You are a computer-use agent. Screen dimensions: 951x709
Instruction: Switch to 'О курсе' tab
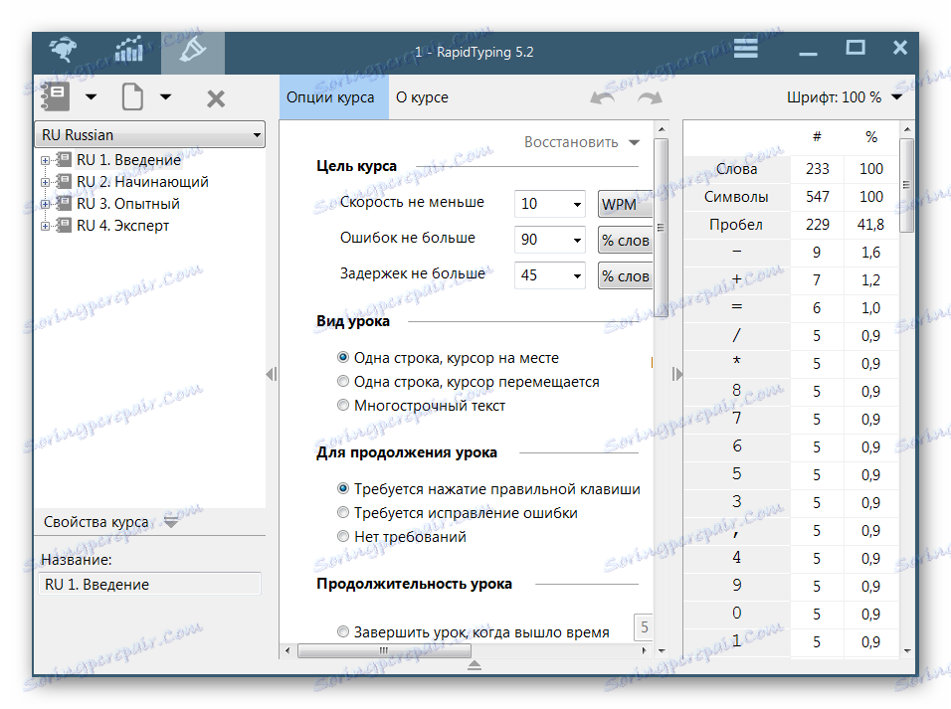[x=422, y=97]
